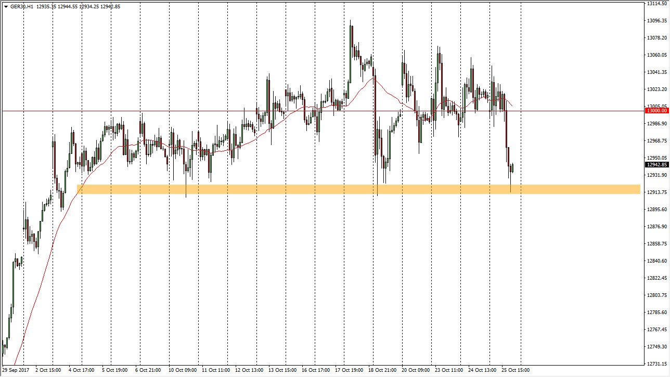
Task: Click the 13 Oct 15:00 time label
Action: (x=281, y=370)
